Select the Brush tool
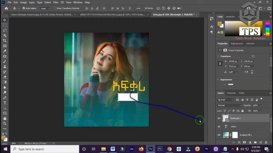This screenshot has height=153, width=273. point(5,61)
